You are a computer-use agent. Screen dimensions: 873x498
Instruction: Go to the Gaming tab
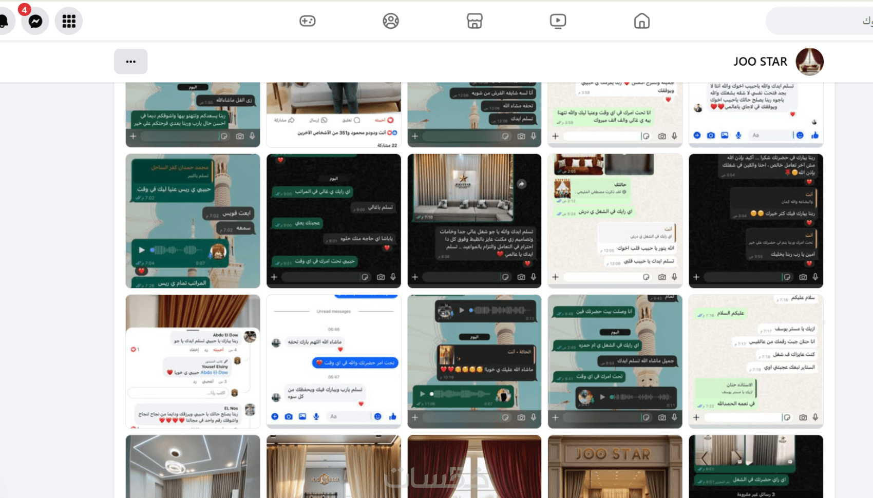point(307,21)
